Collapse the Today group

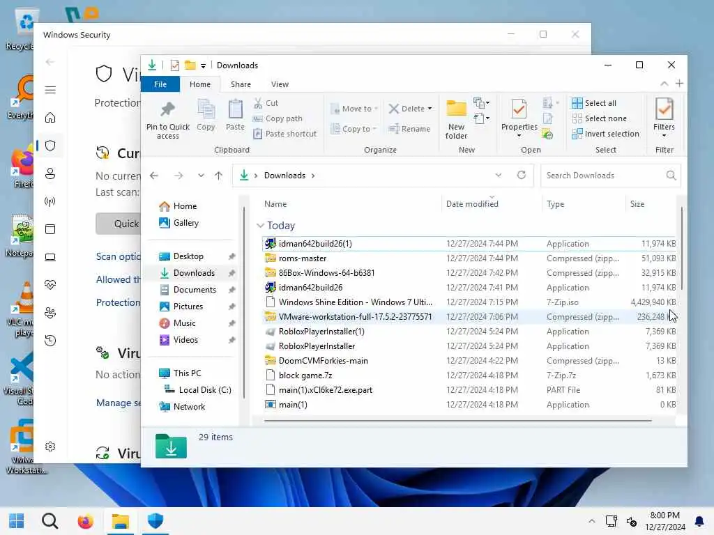(x=261, y=226)
